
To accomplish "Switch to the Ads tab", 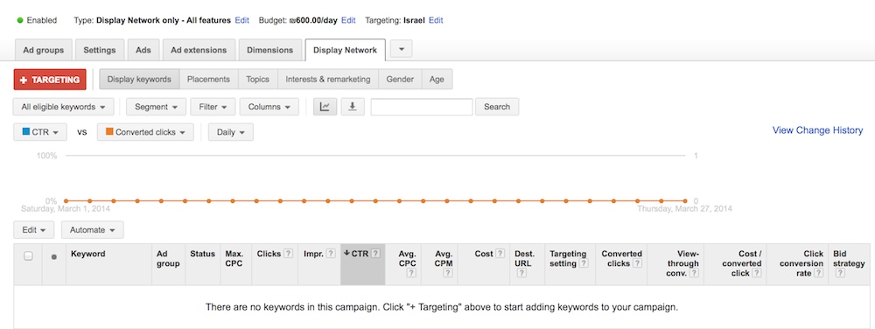I will coord(143,50).
